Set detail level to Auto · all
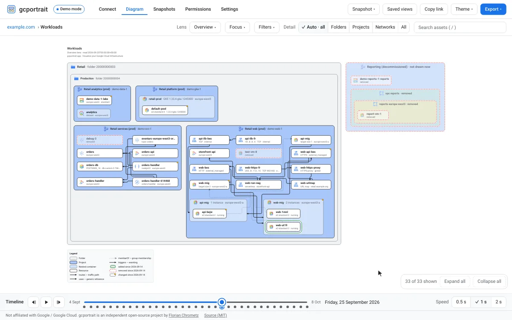This screenshot has height=320, width=512. point(313,27)
